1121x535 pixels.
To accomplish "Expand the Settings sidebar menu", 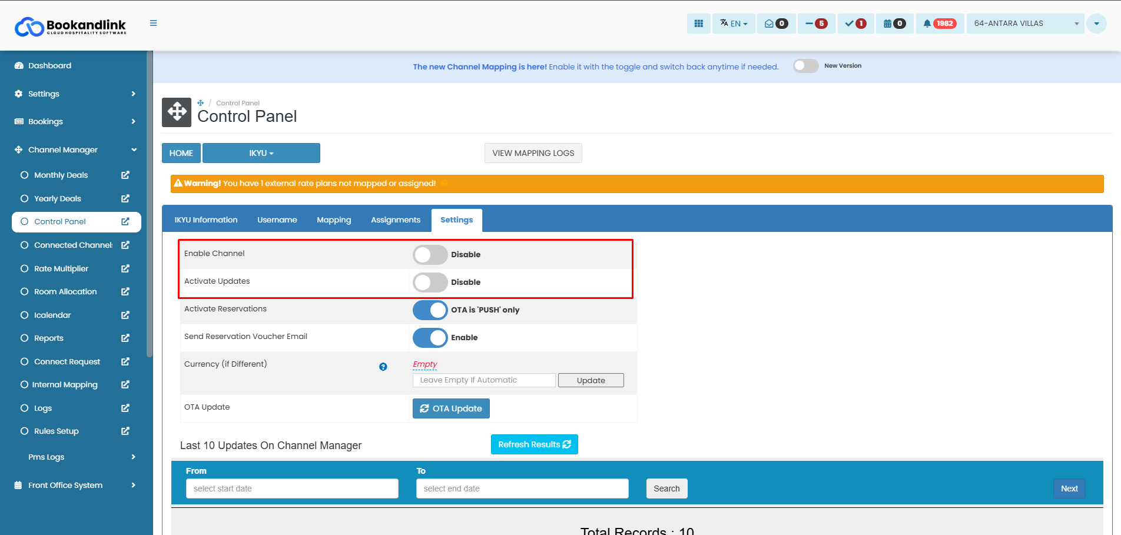I will coord(75,94).
